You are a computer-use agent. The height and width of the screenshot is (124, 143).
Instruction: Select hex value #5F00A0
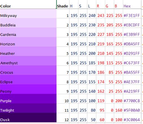[x=132, y=108]
